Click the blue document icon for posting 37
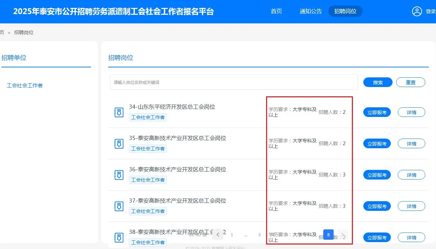436x249 pixels. pos(119,206)
